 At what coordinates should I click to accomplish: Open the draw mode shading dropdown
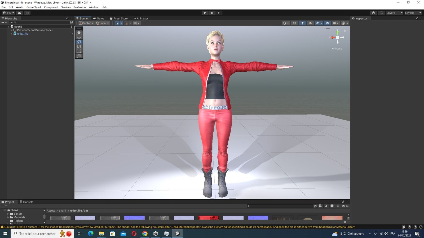286,23
